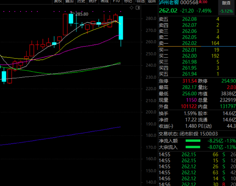Click the 跌停 limit-down price 254.90
Viewport: 236px width, 186px height.
229,81
